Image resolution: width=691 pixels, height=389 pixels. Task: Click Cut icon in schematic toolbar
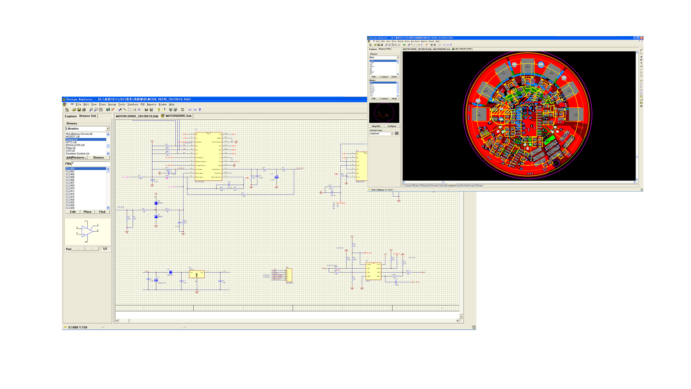(x=120, y=110)
